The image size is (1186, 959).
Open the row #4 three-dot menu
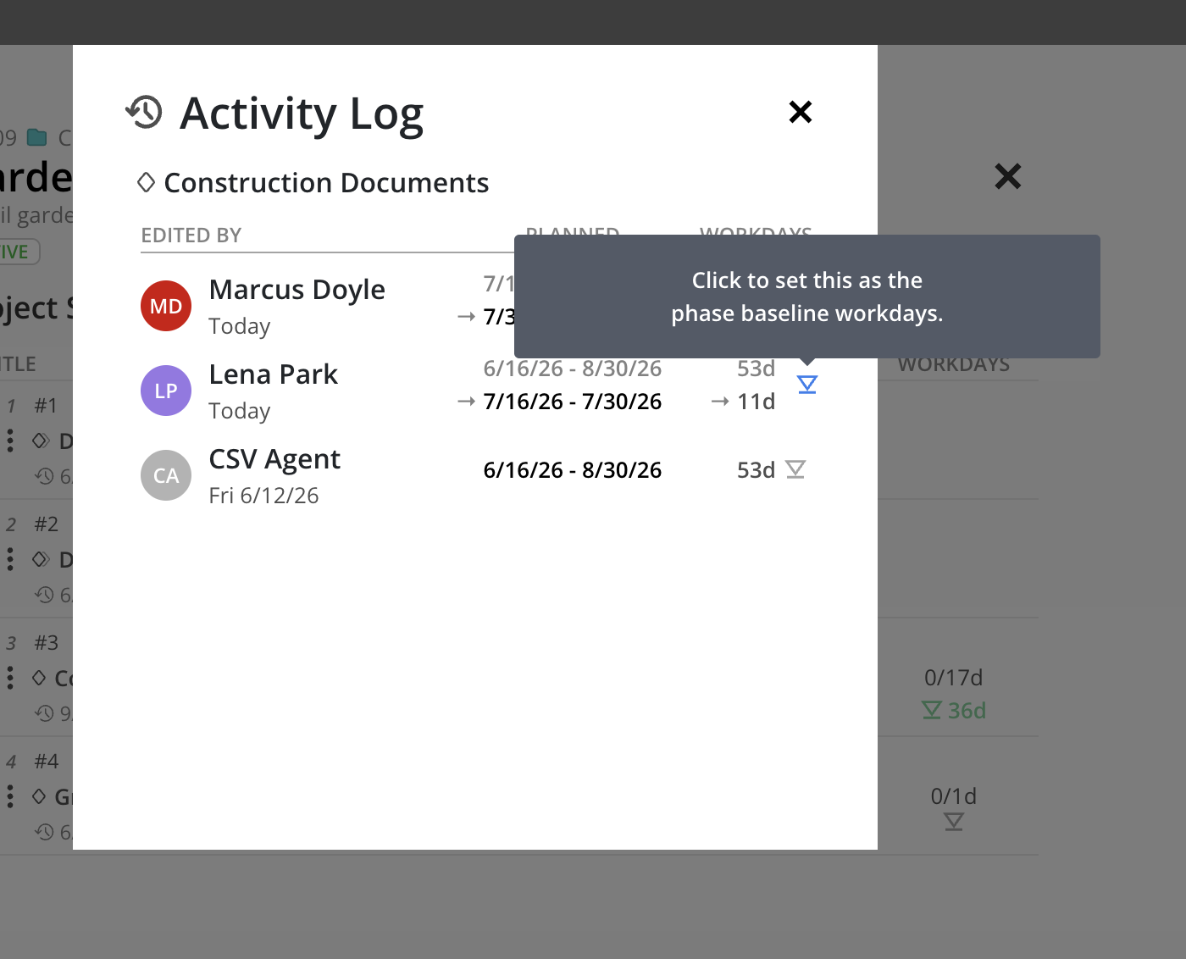tap(10, 796)
